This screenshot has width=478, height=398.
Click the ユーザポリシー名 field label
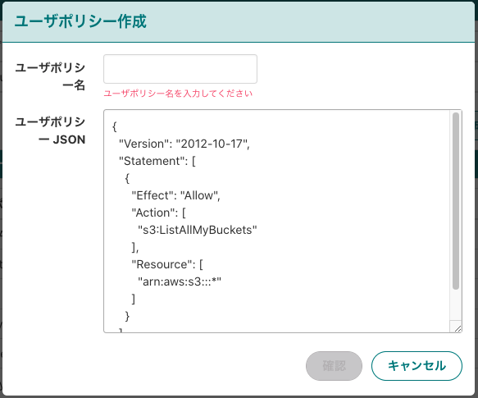(50, 76)
